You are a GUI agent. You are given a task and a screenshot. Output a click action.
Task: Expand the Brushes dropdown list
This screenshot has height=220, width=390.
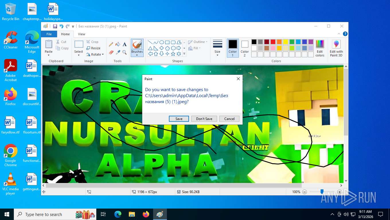(137, 54)
